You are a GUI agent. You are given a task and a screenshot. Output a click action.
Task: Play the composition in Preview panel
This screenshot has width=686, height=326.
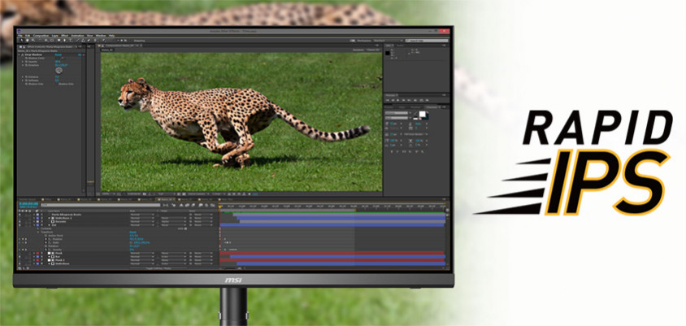397,100
